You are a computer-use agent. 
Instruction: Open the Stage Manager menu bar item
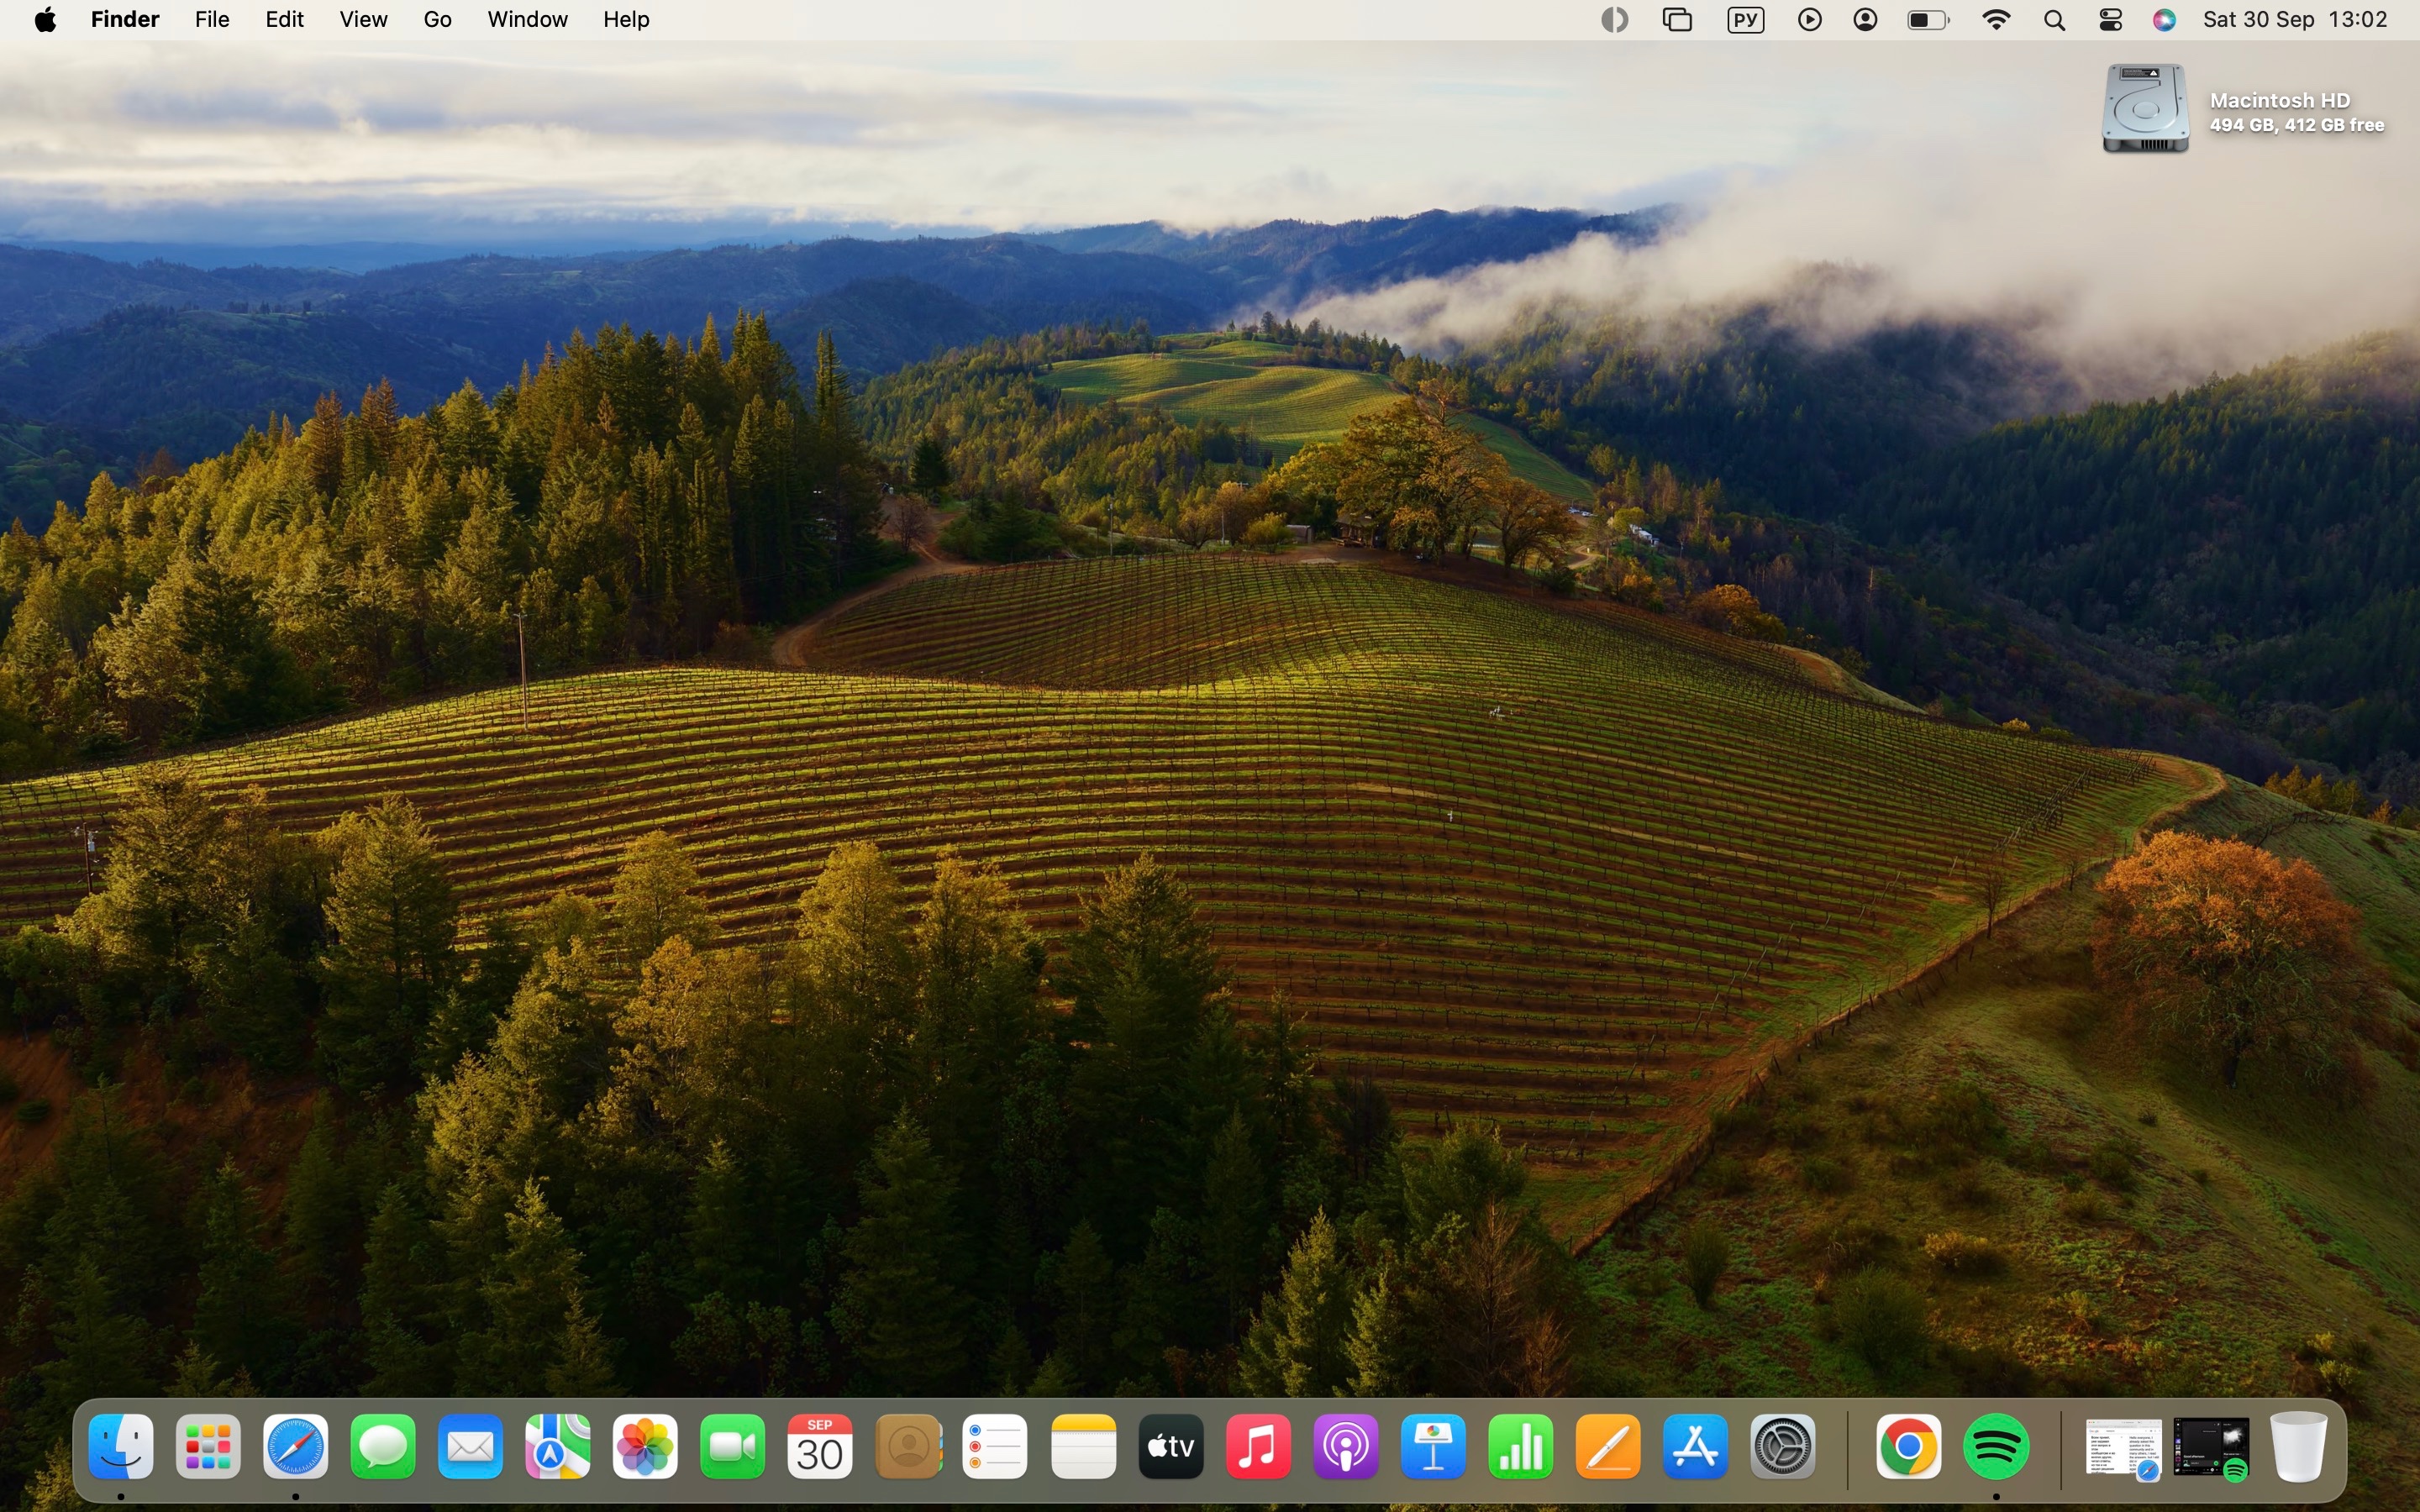click(1677, 20)
